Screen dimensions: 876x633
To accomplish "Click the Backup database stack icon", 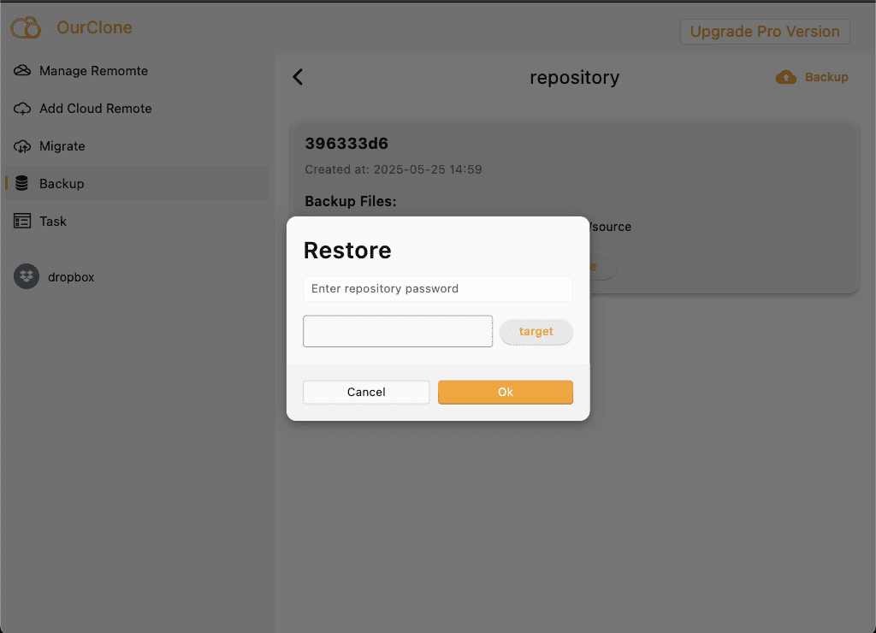I will click(x=21, y=183).
